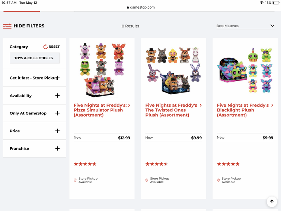Open Five Nights at Freddy's Blacklight Plush link

243,110
